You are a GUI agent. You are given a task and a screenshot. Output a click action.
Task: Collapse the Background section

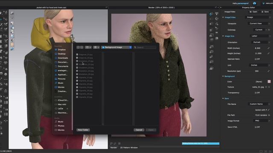point(223,76)
